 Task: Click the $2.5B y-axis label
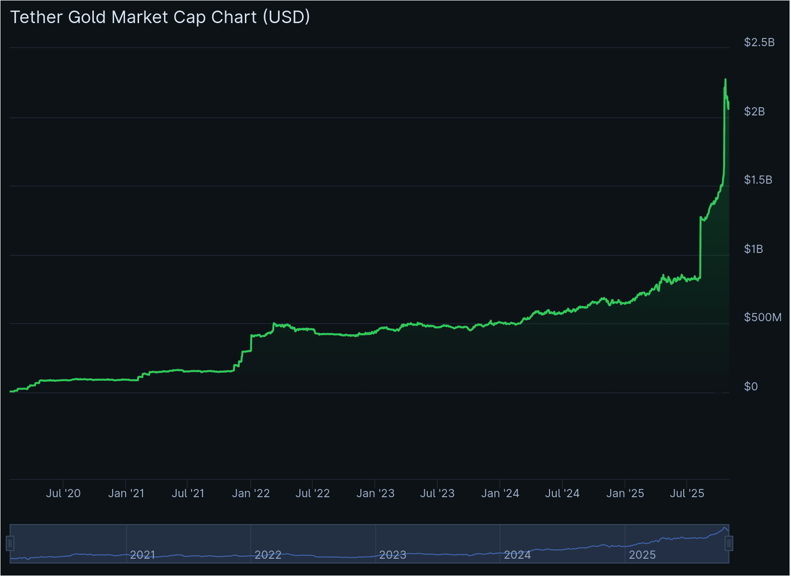[759, 42]
